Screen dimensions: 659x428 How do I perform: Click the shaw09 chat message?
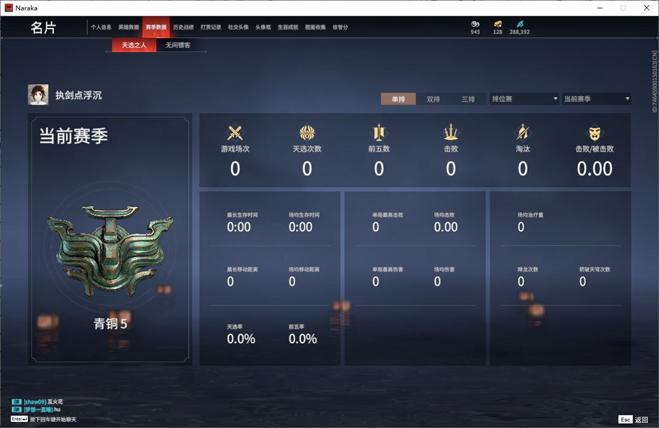(38, 402)
